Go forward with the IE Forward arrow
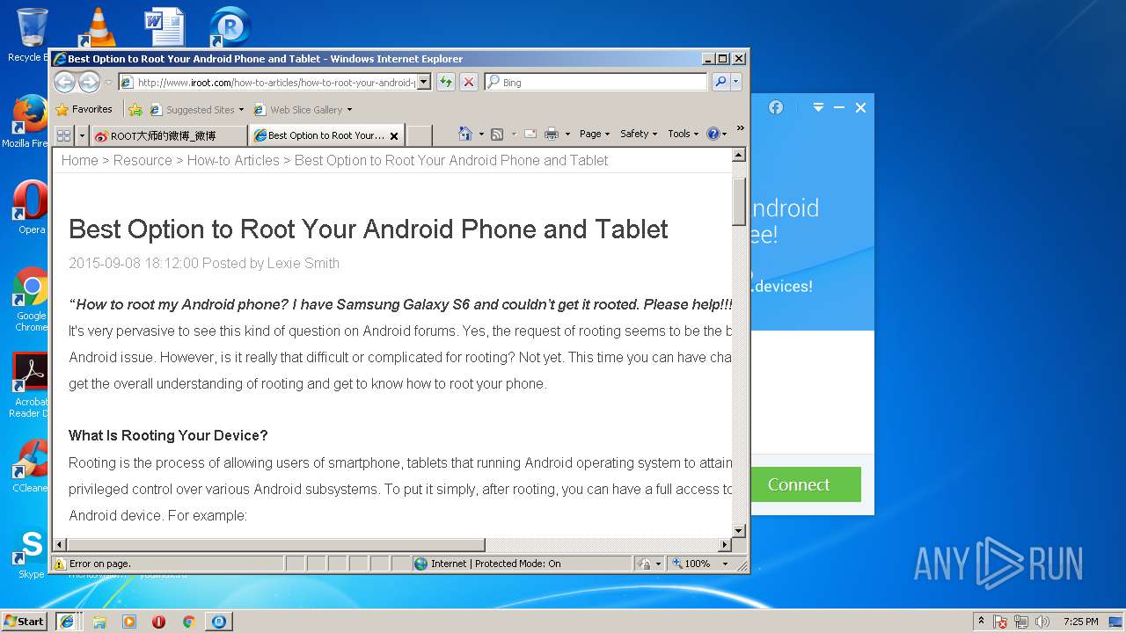The image size is (1126, 633). point(89,82)
